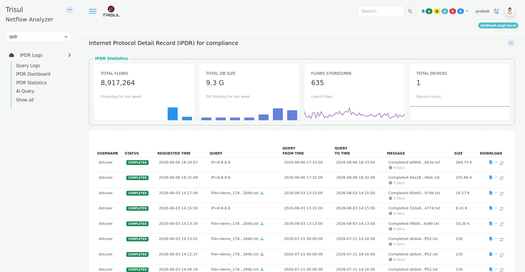Screen dimensions: 525x272
Task: Expand the ipdr module dropdown
Action: pos(39,37)
